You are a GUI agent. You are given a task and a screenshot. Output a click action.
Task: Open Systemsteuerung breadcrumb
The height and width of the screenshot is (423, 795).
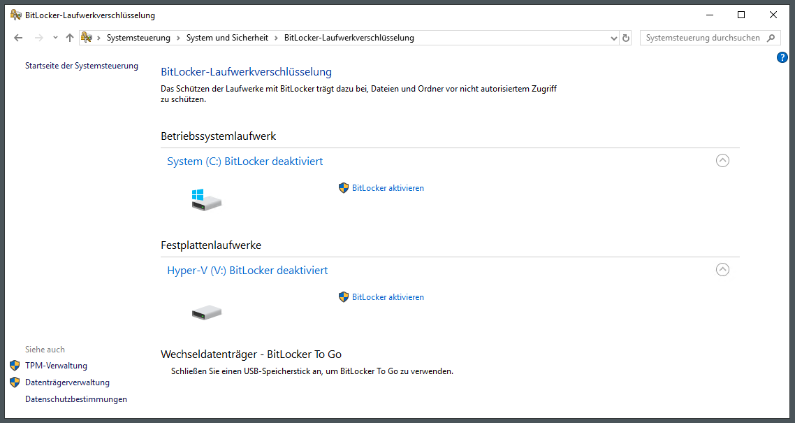[x=138, y=38]
